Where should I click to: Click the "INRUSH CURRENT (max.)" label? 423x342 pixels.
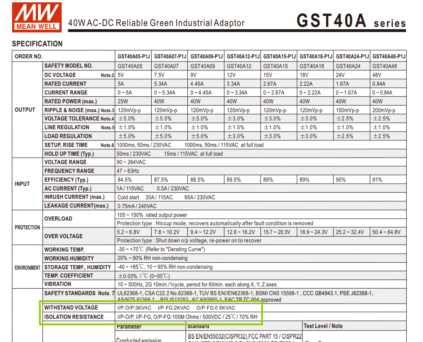click(x=75, y=197)
